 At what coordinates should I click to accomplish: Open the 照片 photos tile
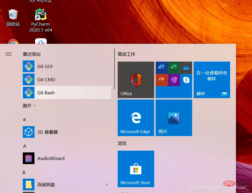coord(174,118)
